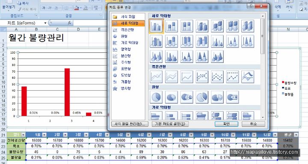Pick the 100% stacked cylinder chart
This screenshot has height=164, width=308.
click(x=187, y=41)
